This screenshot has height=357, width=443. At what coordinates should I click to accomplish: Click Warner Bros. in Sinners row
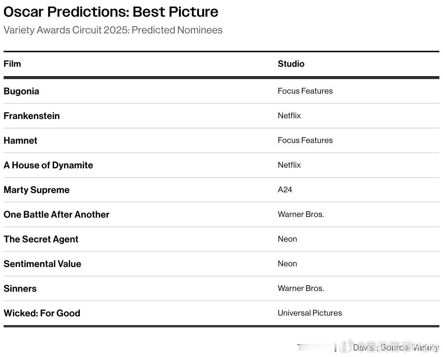(x=301, y=288)
